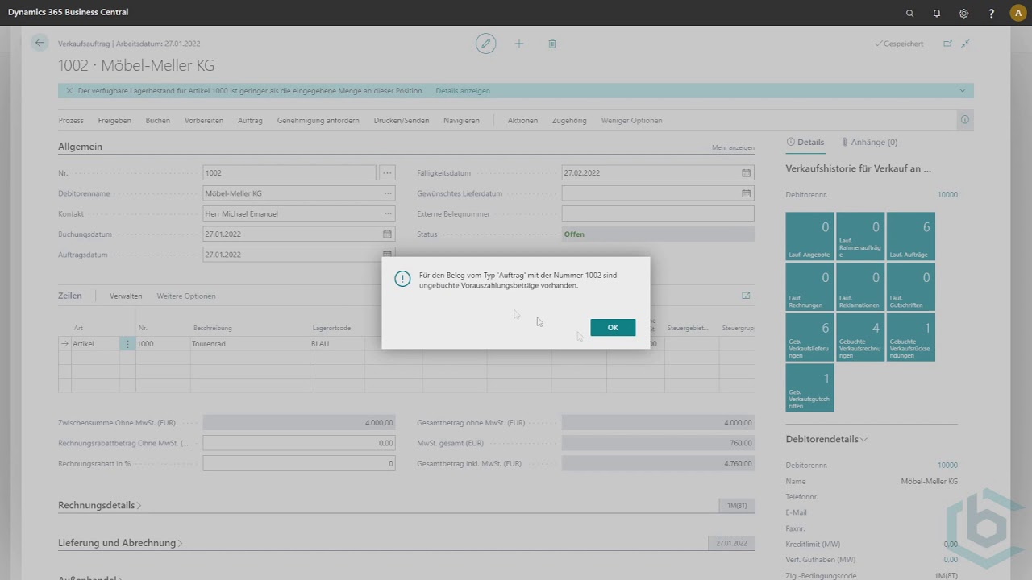The width and height of the screenshot is (1032, 580).
Task: Open the notifications bell icon
Action: click(937, 13)
